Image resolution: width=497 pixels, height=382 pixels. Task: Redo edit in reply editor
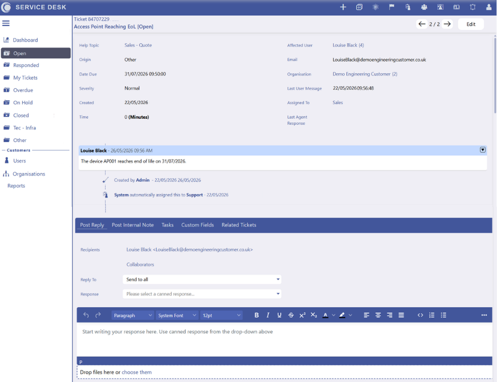click(x=98, y=315)
